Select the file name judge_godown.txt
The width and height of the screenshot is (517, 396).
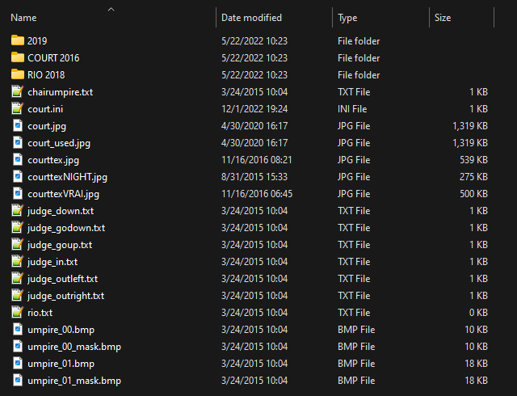[x=66, y=228]
